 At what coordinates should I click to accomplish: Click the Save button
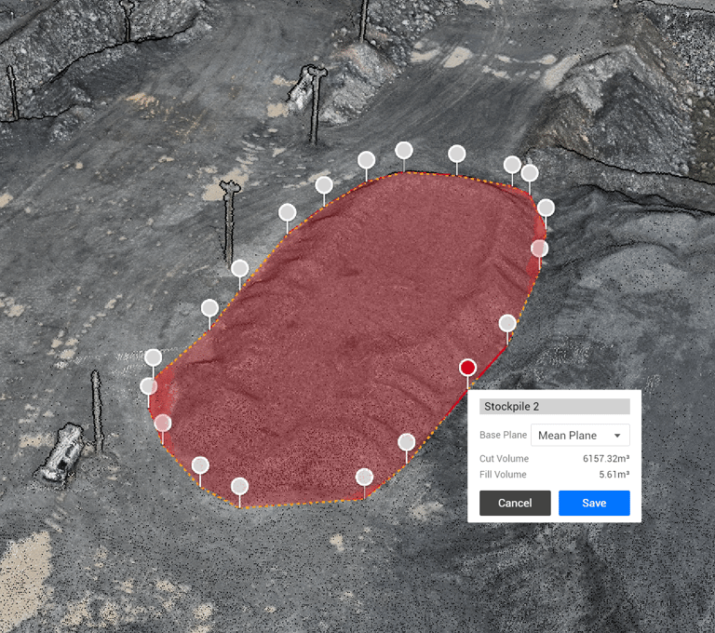tap(594, 503)
